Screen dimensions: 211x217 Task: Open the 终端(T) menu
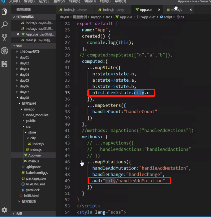pos(105,1)
